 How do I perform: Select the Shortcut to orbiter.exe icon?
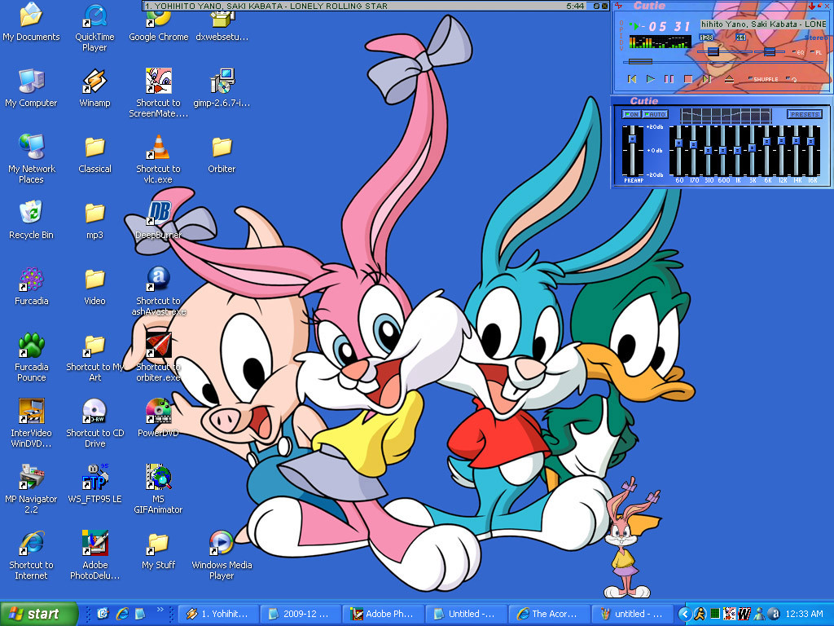coord(159,358)
